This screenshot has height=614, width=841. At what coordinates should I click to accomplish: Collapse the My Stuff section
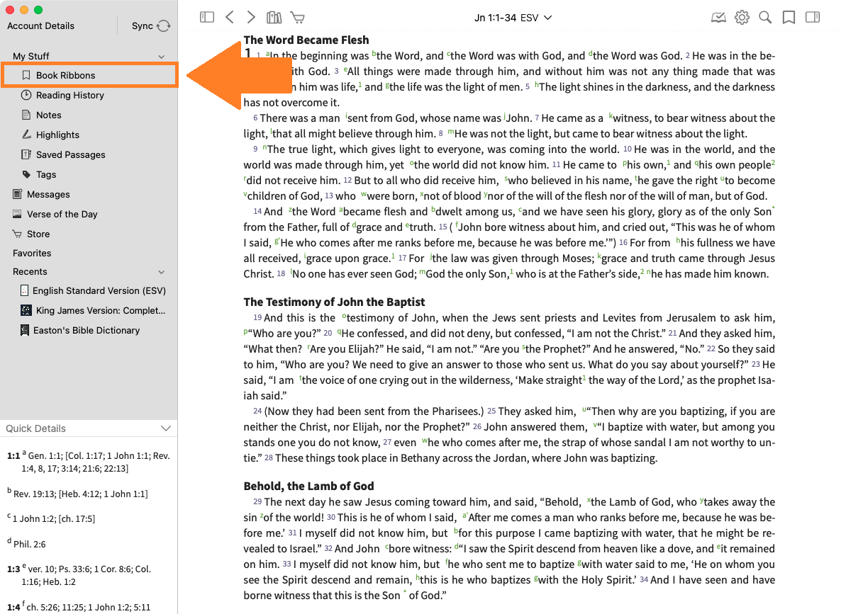pyautogui.click(x=161, y=56)
